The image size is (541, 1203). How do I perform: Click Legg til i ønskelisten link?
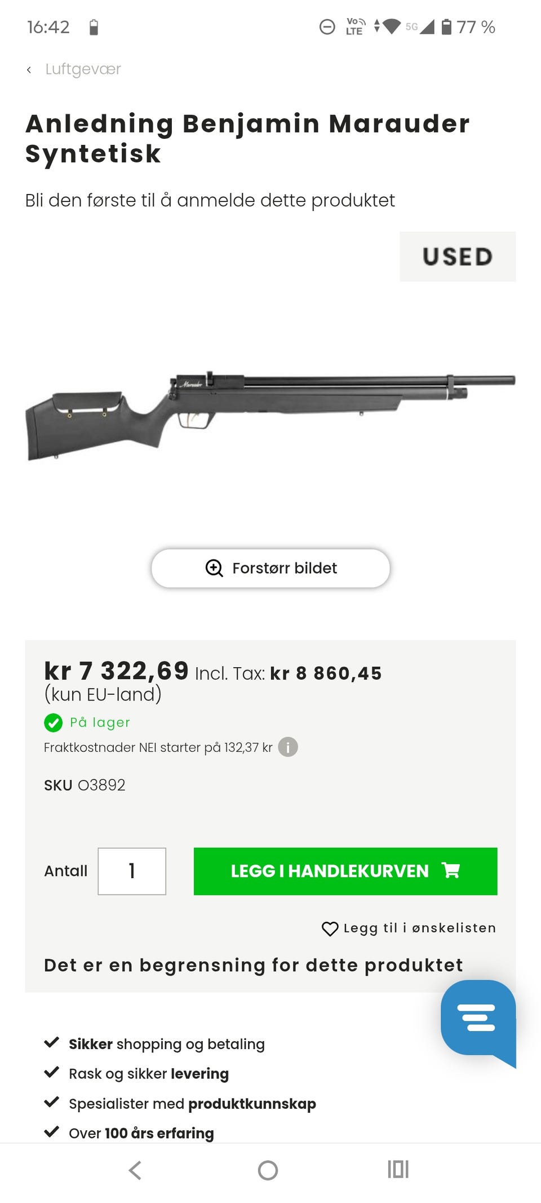point(419,928)
